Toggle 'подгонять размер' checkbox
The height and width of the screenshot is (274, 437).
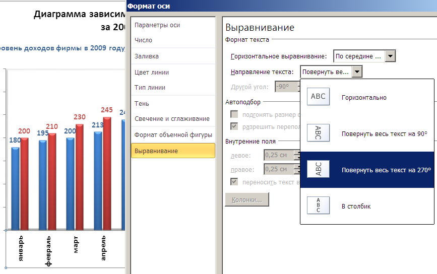234,114
